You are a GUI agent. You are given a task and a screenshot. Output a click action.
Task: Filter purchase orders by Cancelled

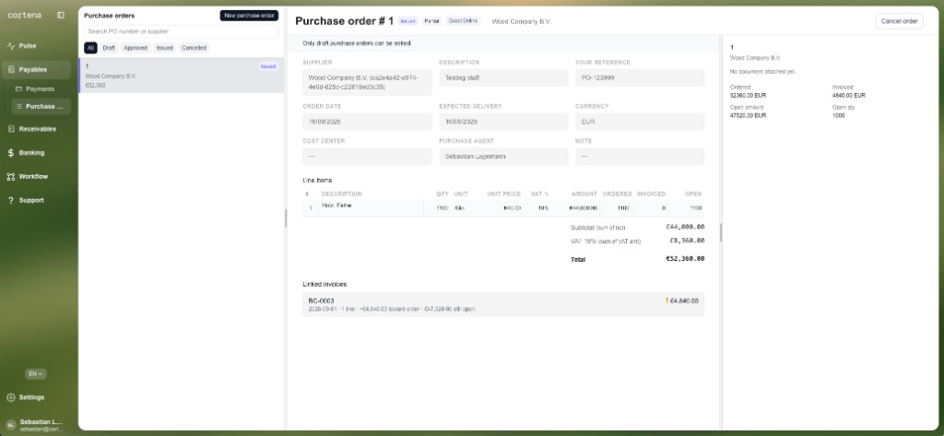[x=194, y=48]
